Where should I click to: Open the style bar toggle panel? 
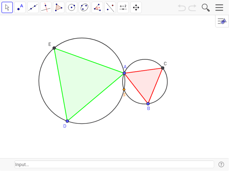pos(222,21)
